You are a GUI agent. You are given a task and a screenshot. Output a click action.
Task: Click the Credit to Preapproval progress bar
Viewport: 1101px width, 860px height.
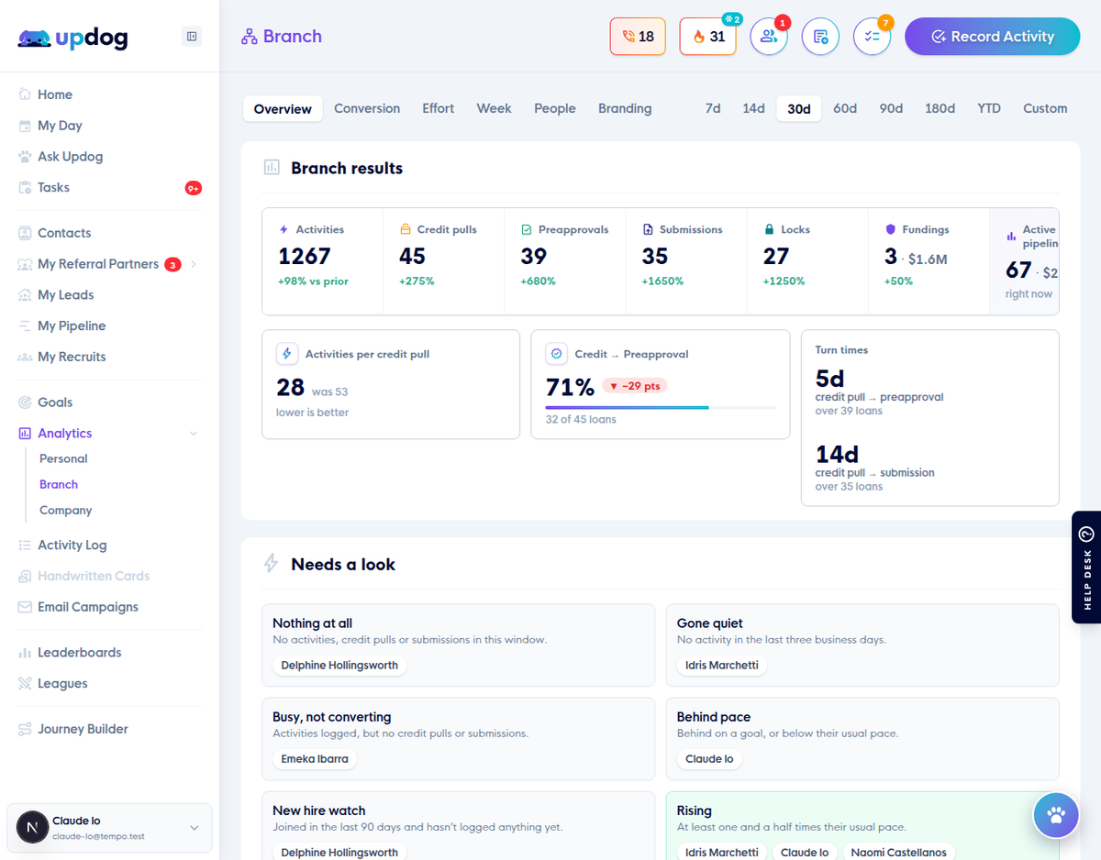pos(661,407)
